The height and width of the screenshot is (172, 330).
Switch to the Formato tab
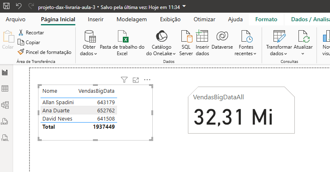click(266, 19)
